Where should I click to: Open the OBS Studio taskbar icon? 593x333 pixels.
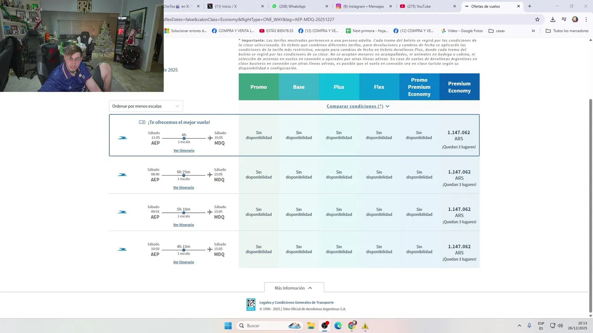325,326
